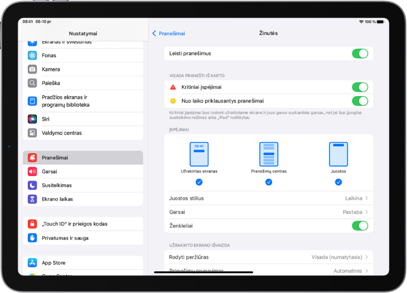Tap the home indicator bar
407x293 pixels.
pos(203,272)
